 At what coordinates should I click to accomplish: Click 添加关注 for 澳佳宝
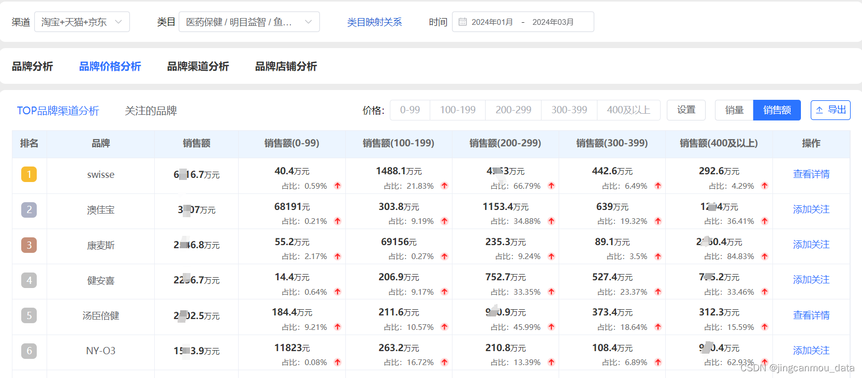point(811,209)
